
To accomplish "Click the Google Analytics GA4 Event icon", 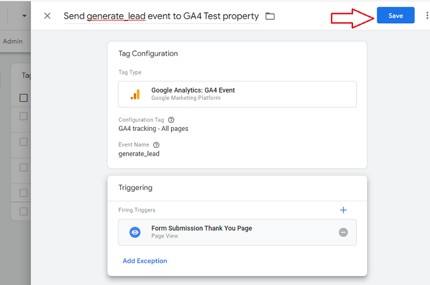I will [135, 94].
